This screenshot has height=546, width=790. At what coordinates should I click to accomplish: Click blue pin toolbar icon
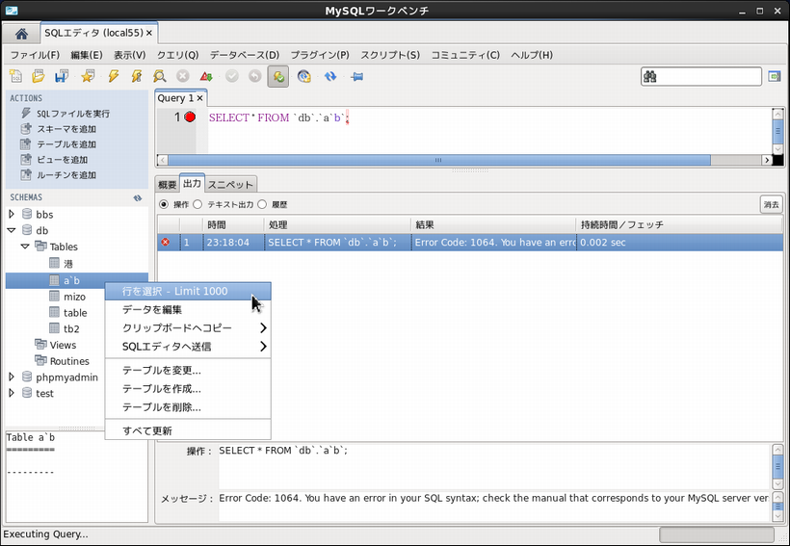point(356,77)
